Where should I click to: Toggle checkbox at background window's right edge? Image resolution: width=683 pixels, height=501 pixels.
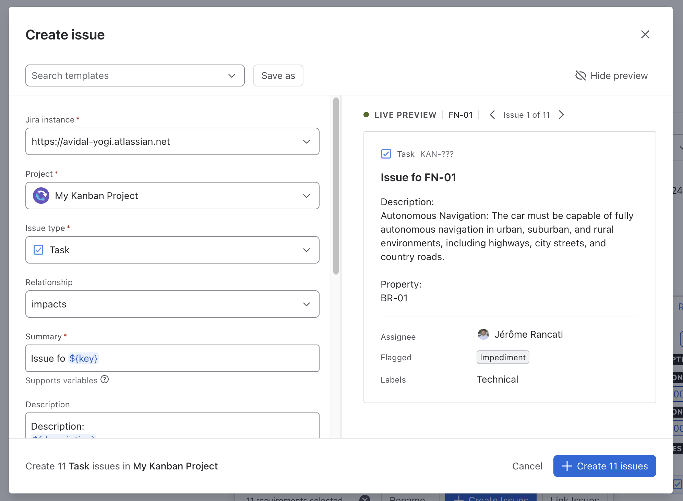pyautogui.click(x=677, y=484)
